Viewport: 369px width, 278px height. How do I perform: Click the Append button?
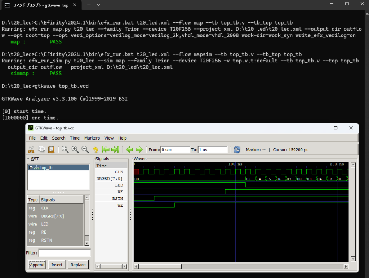[x=37, y=265]
